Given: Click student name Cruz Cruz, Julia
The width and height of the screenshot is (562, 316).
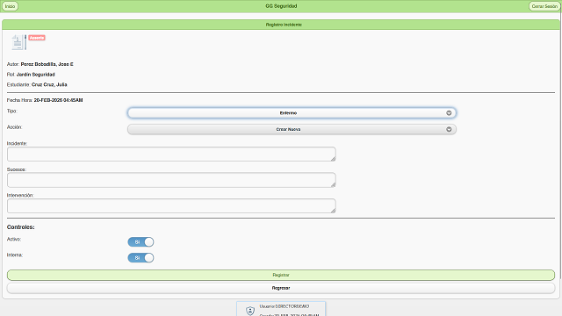Looking at the screenshot, I should point(49,84).
